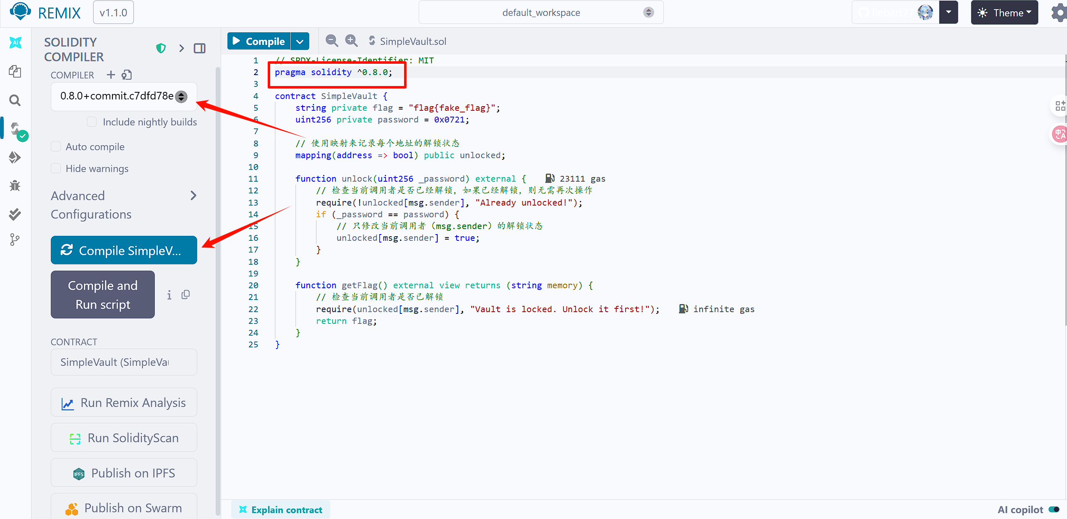The height and width of the screenshot is (519, 1067).
Task: Open the File Explorer sidebar icon
Action: [x=15, y=71]
